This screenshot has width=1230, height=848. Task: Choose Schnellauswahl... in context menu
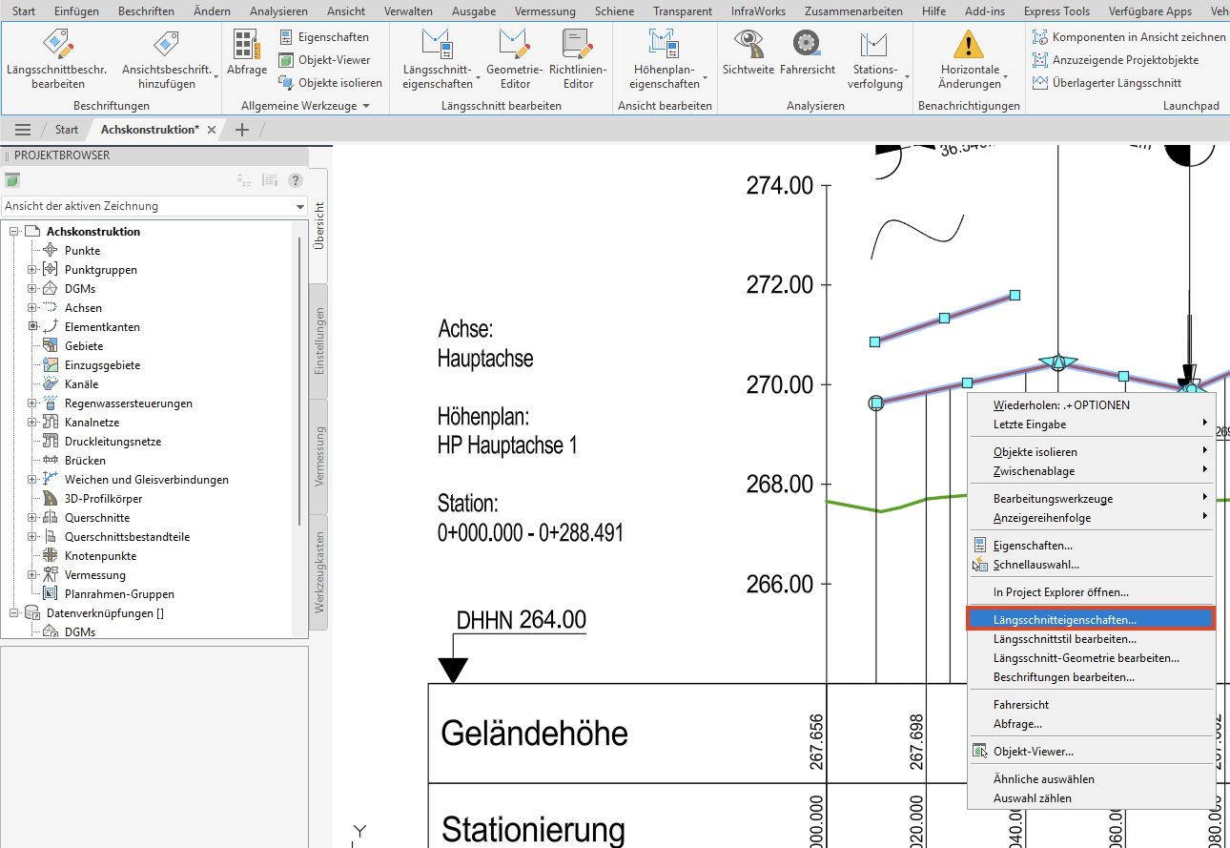1091,565
